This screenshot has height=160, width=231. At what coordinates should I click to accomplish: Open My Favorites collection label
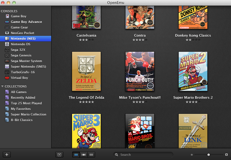click(x=21, y=109)
